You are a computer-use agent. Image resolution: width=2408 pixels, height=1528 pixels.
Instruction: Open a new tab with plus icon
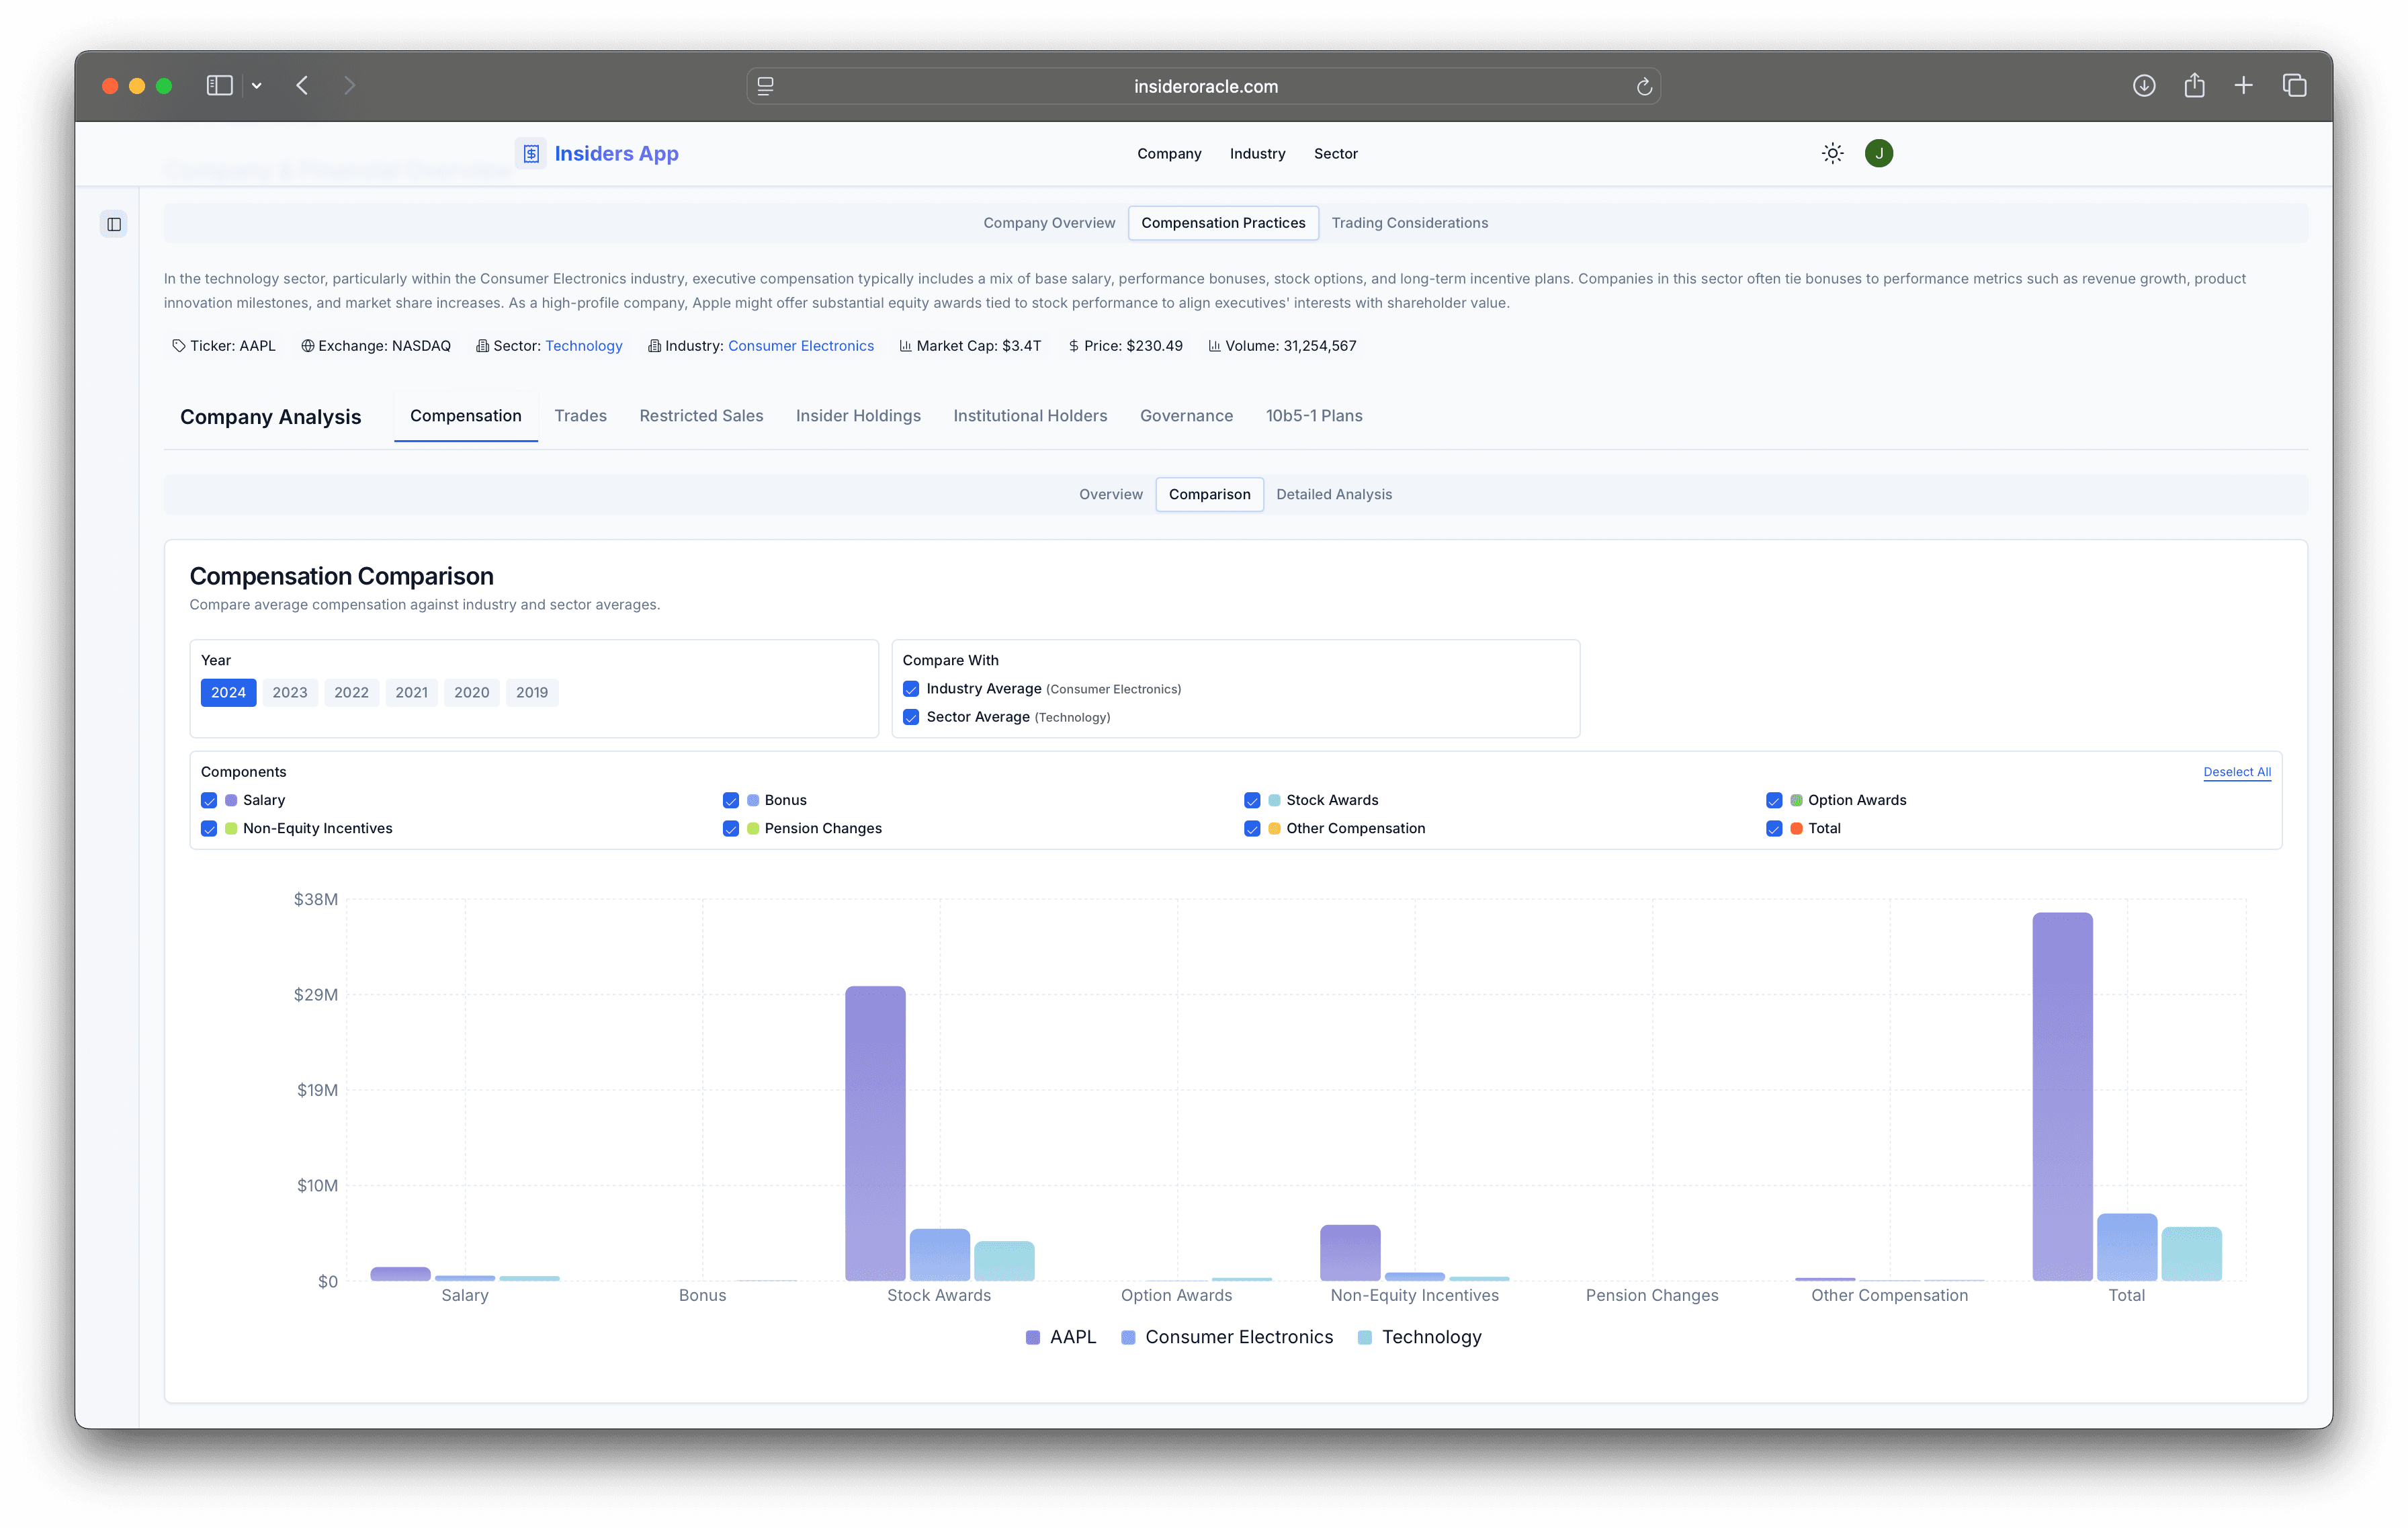pos(2243,86)
